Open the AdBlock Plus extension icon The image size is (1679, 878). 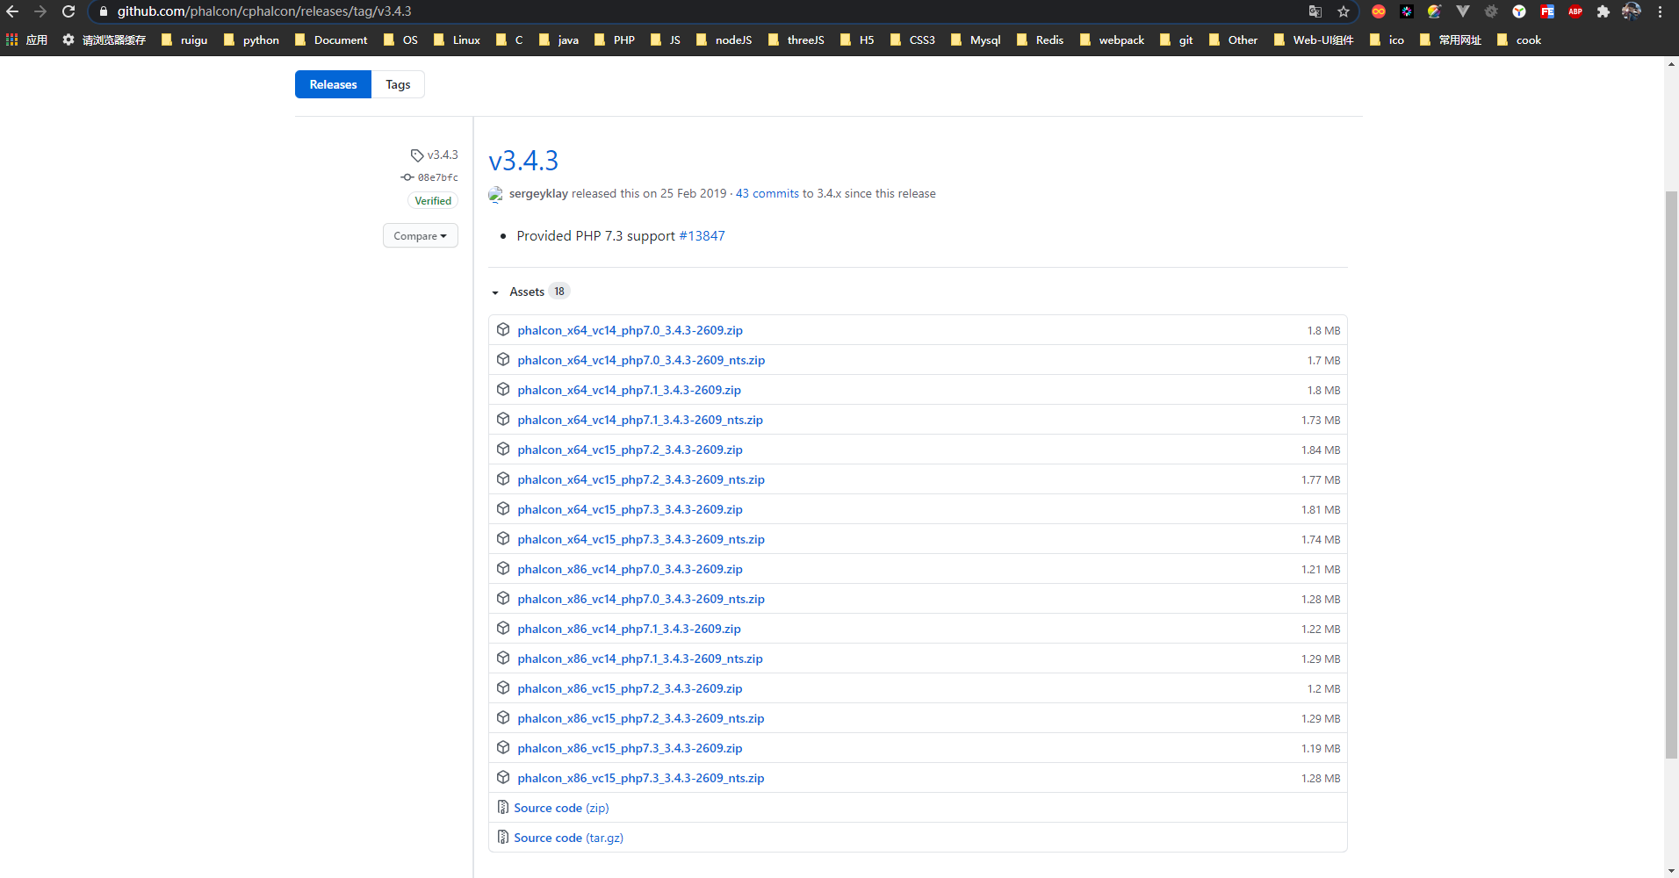pos(1575,11)
